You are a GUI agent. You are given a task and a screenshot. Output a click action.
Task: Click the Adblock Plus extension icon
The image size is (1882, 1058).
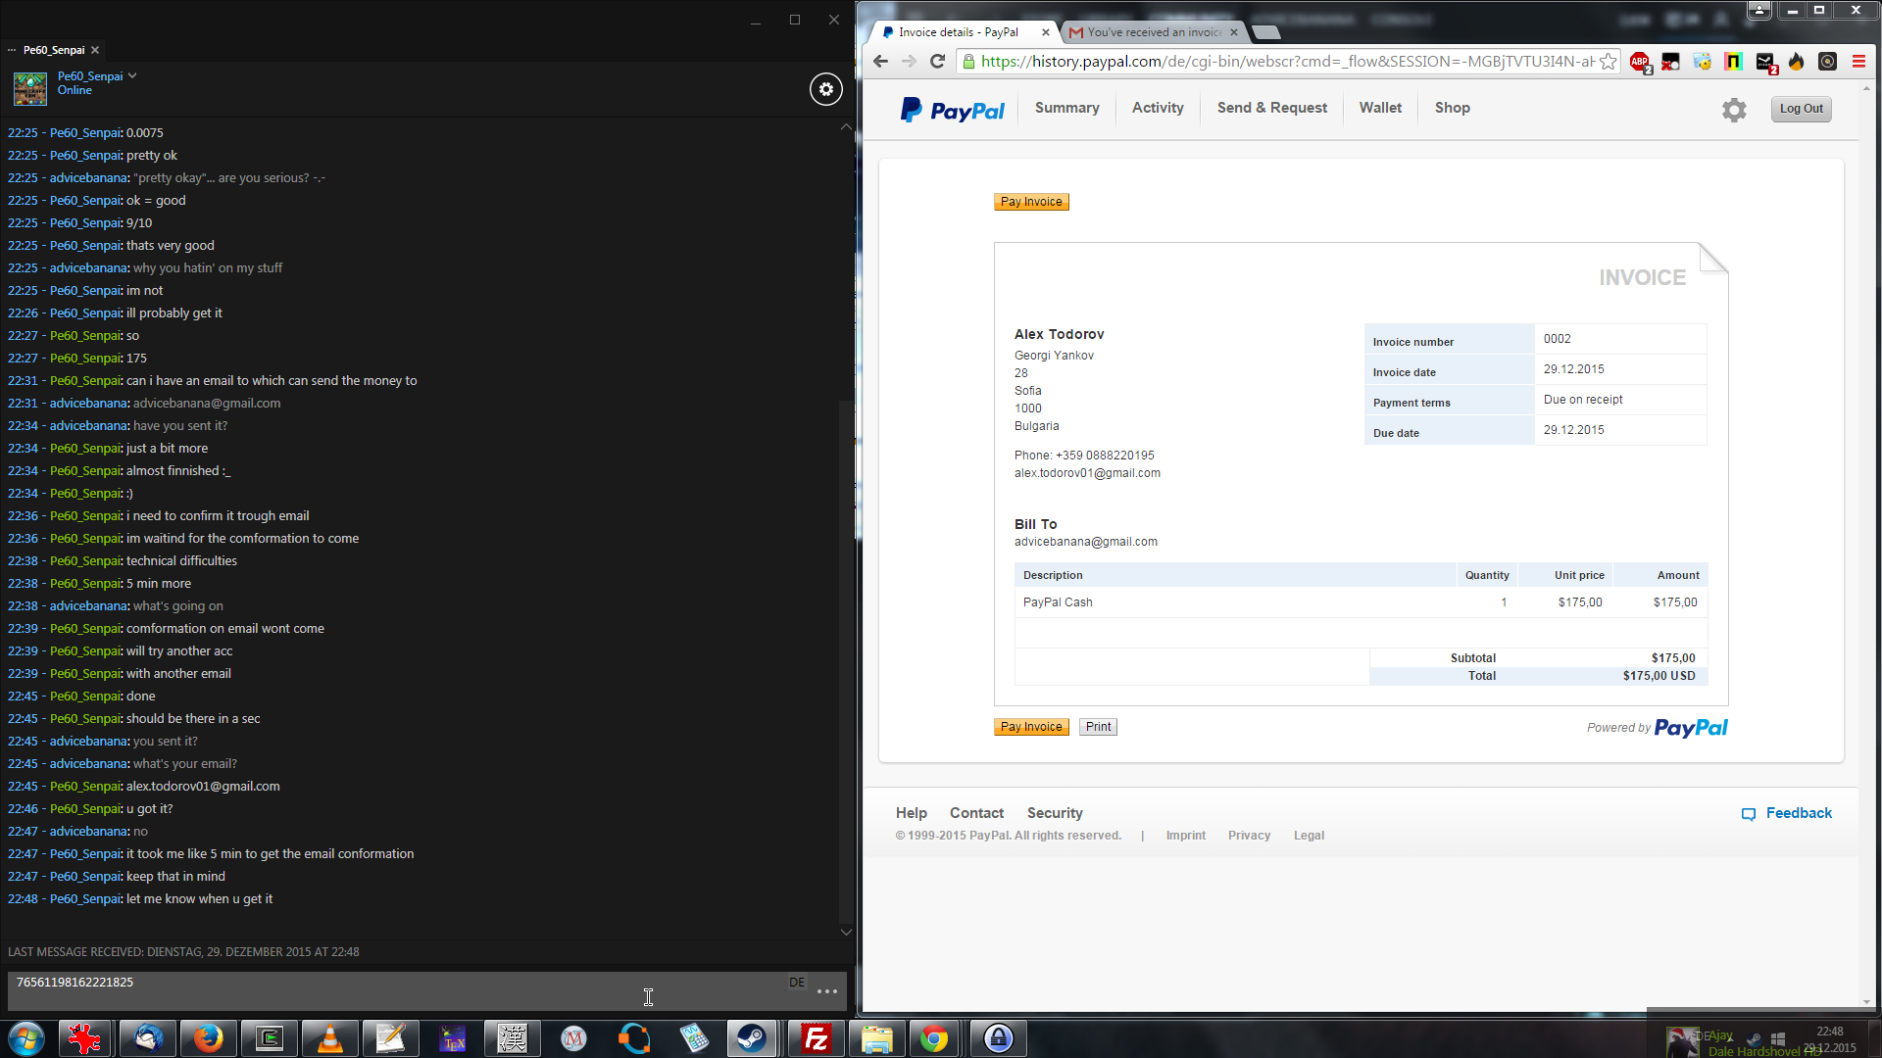pyautogui.click(x=1639, y=62)
